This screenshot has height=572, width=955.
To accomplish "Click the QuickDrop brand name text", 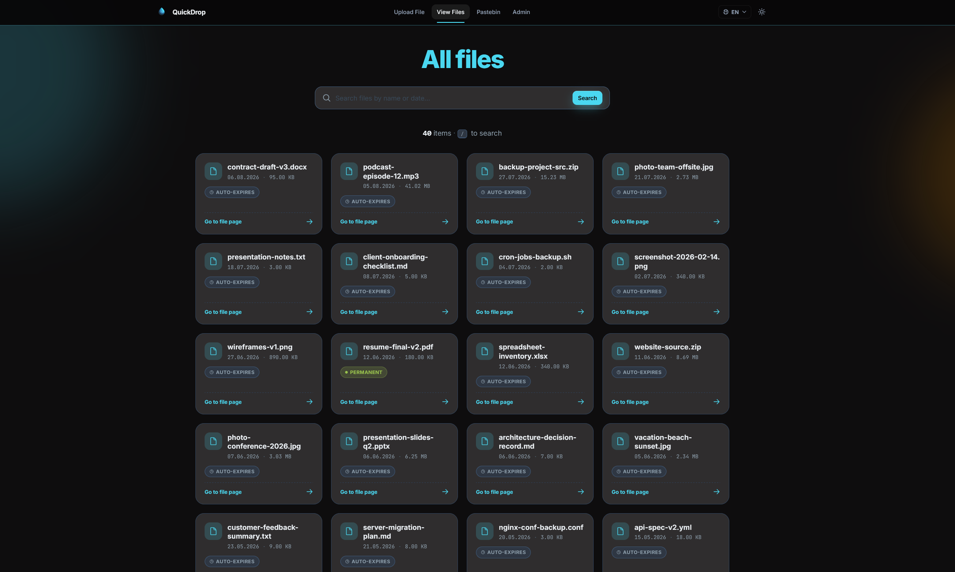I will tap(189, 12).
